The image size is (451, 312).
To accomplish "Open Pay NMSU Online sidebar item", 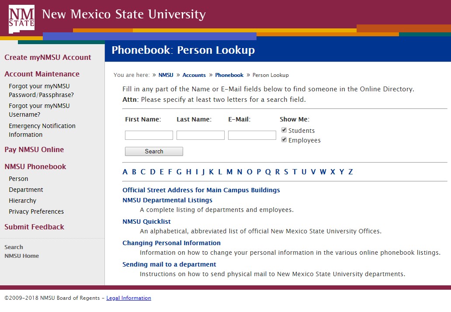I will point(34,149).
